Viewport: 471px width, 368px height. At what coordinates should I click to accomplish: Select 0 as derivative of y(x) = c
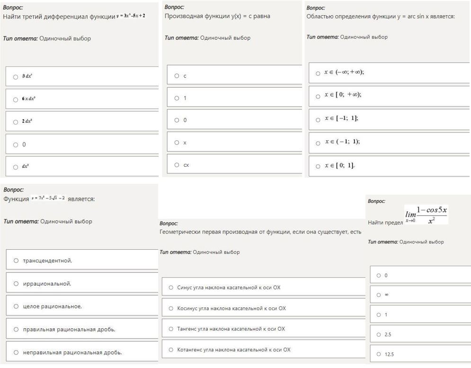coord(177,120)
